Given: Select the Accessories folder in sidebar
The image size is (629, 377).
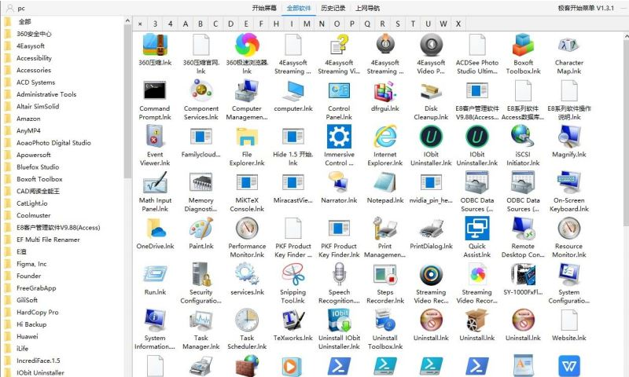Looking at the screenshot, I should pos(34,70).
